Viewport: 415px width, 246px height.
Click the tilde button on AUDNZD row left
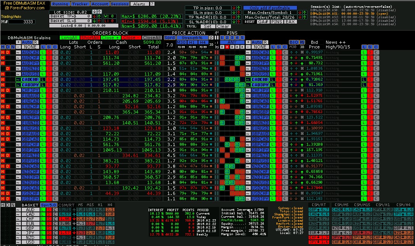(18, 69)
